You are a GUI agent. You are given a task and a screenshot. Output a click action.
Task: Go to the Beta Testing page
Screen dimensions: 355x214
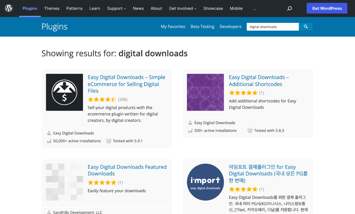[x=202, y=27]
